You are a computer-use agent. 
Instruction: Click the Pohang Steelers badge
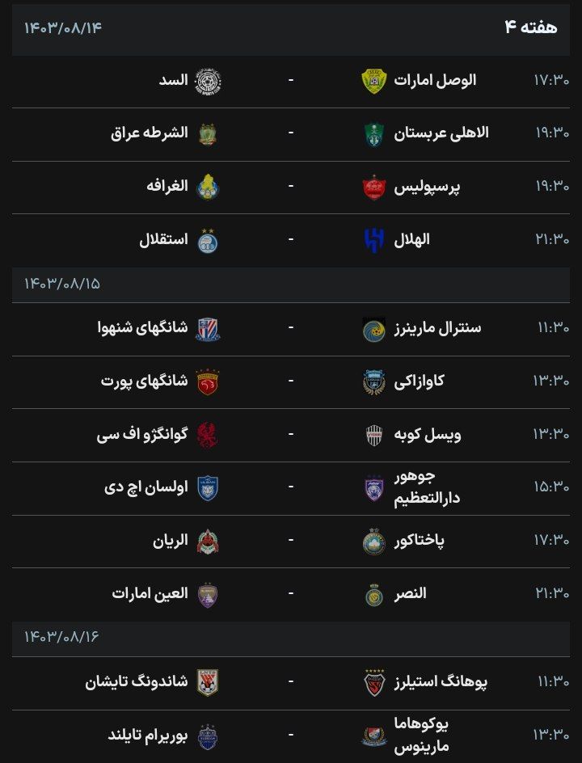click(373, 682)
